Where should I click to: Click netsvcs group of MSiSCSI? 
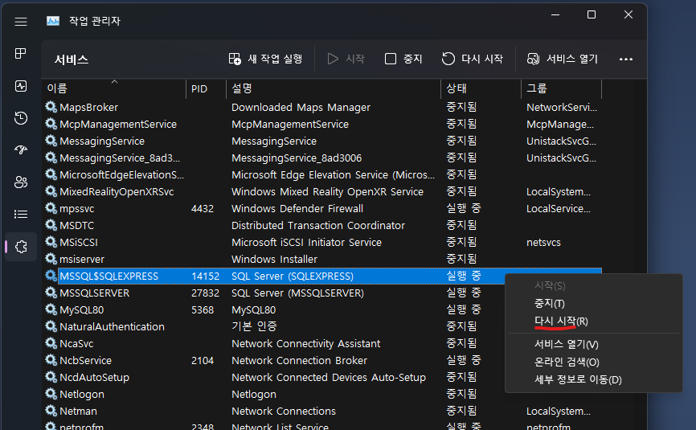[543, 242]
